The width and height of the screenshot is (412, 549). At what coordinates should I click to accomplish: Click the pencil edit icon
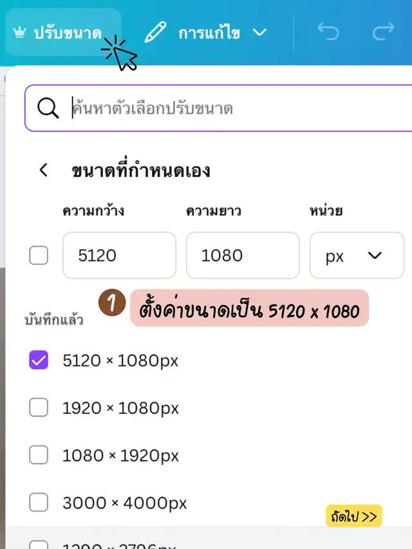(154, 32)
